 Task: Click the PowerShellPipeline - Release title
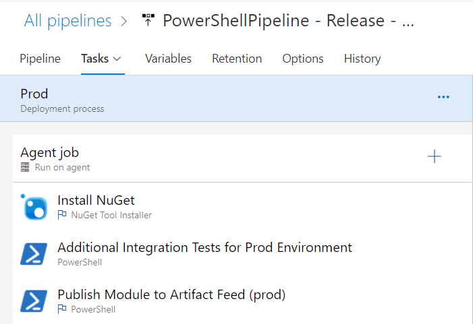coord(288,20)
